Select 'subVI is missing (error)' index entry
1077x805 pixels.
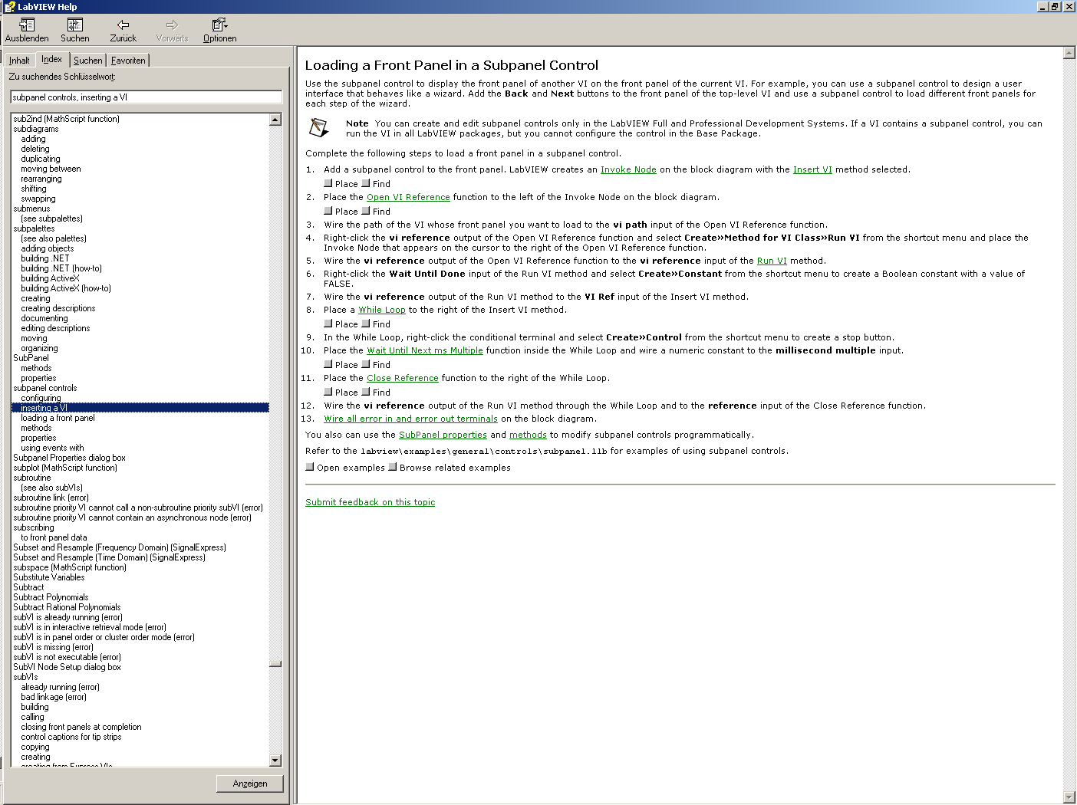54,647
